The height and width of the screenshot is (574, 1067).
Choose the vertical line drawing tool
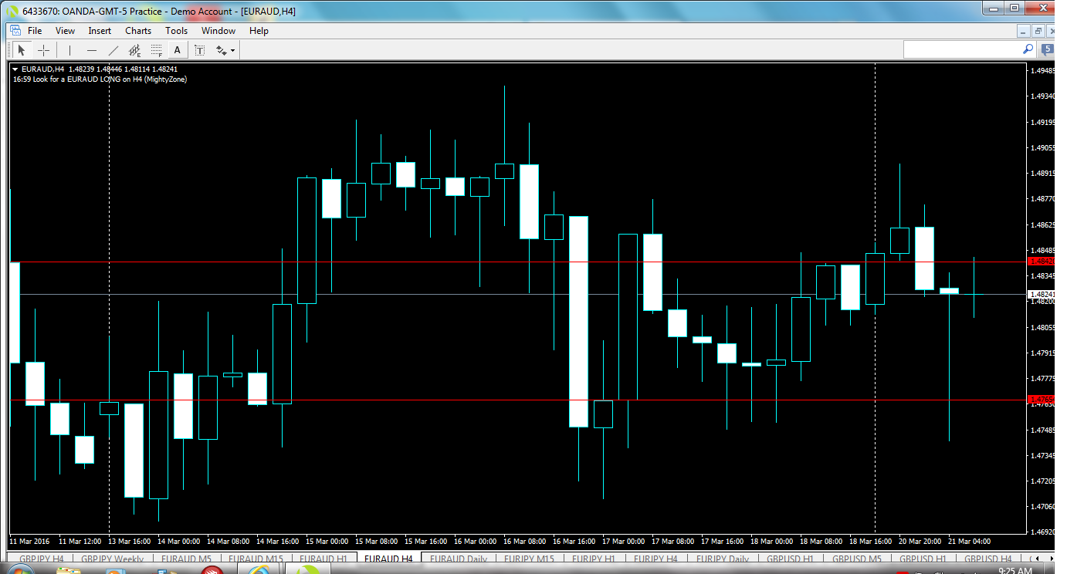[69, 50]
